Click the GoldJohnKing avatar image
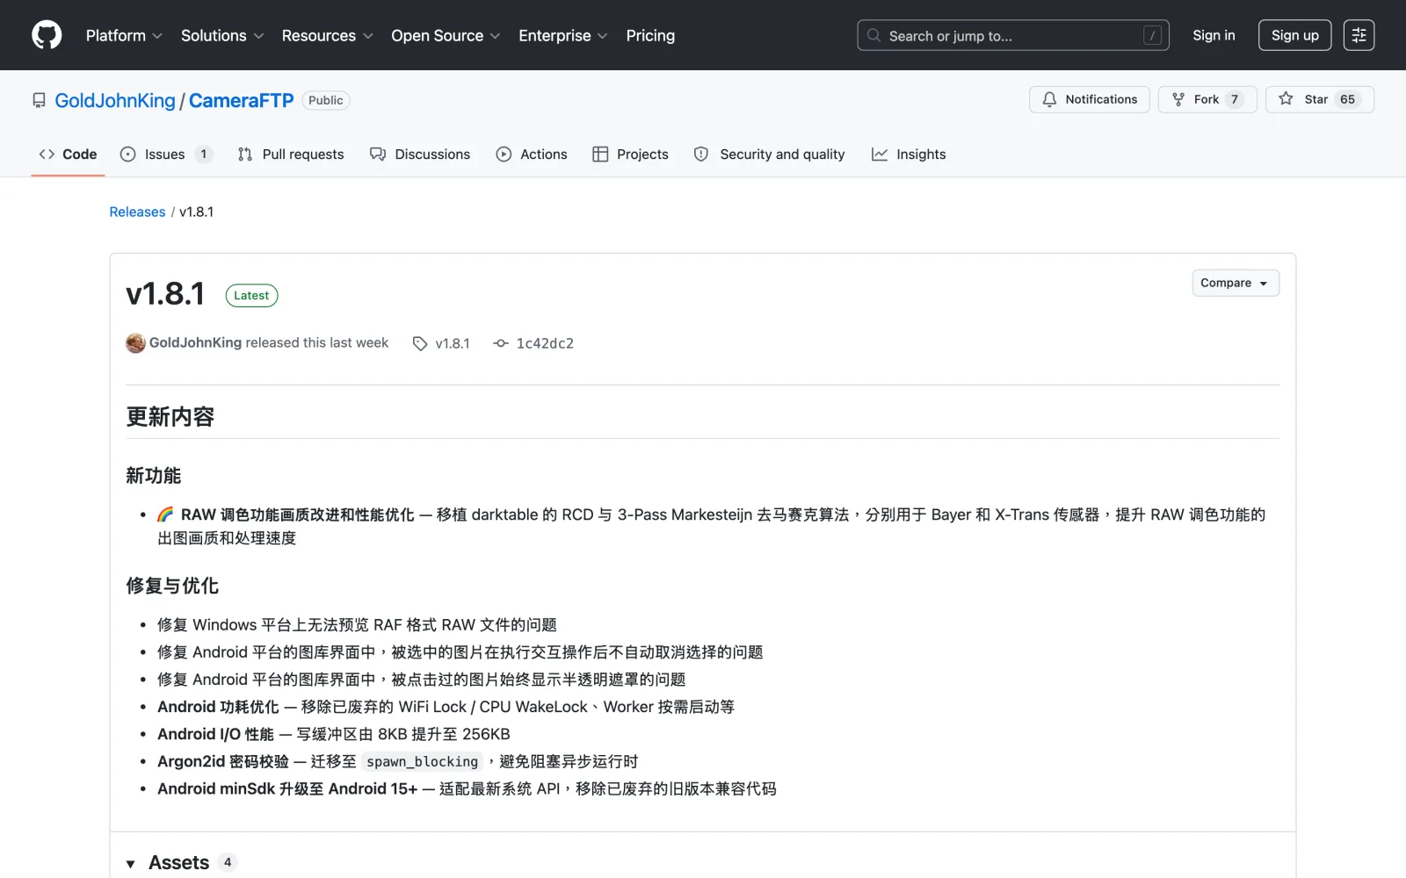This screenshot has width=1406, height=878. coord(135,343)
